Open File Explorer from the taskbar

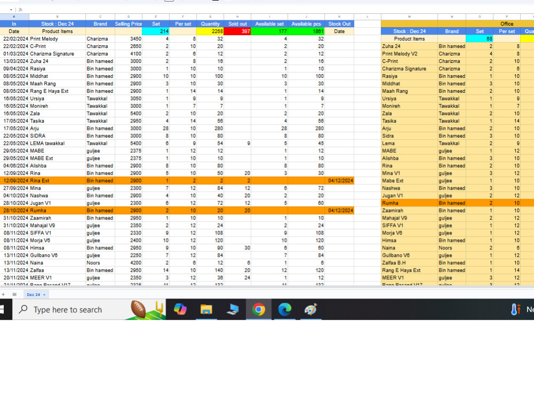coord(206,309)
